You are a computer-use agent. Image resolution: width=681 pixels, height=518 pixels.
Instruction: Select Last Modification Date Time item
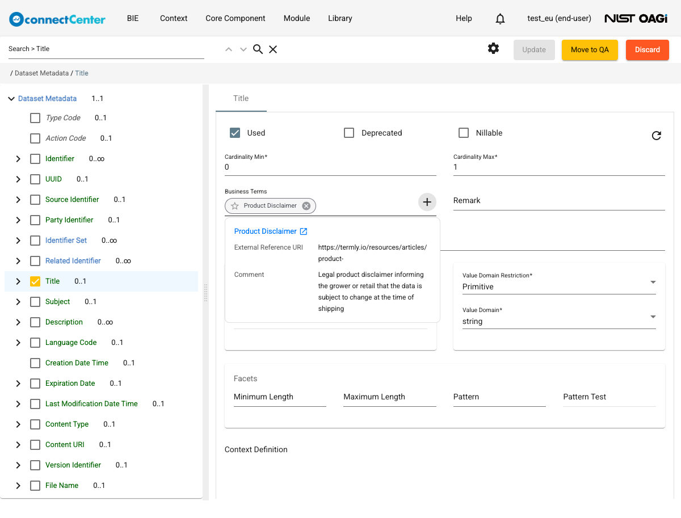pos(91,404)
